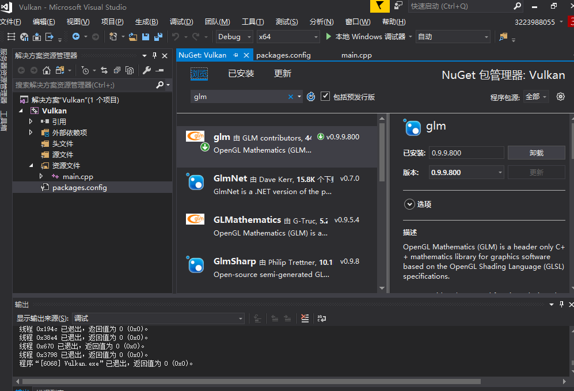
Task: Expand the 引用 references node
Action: (31, 121)
